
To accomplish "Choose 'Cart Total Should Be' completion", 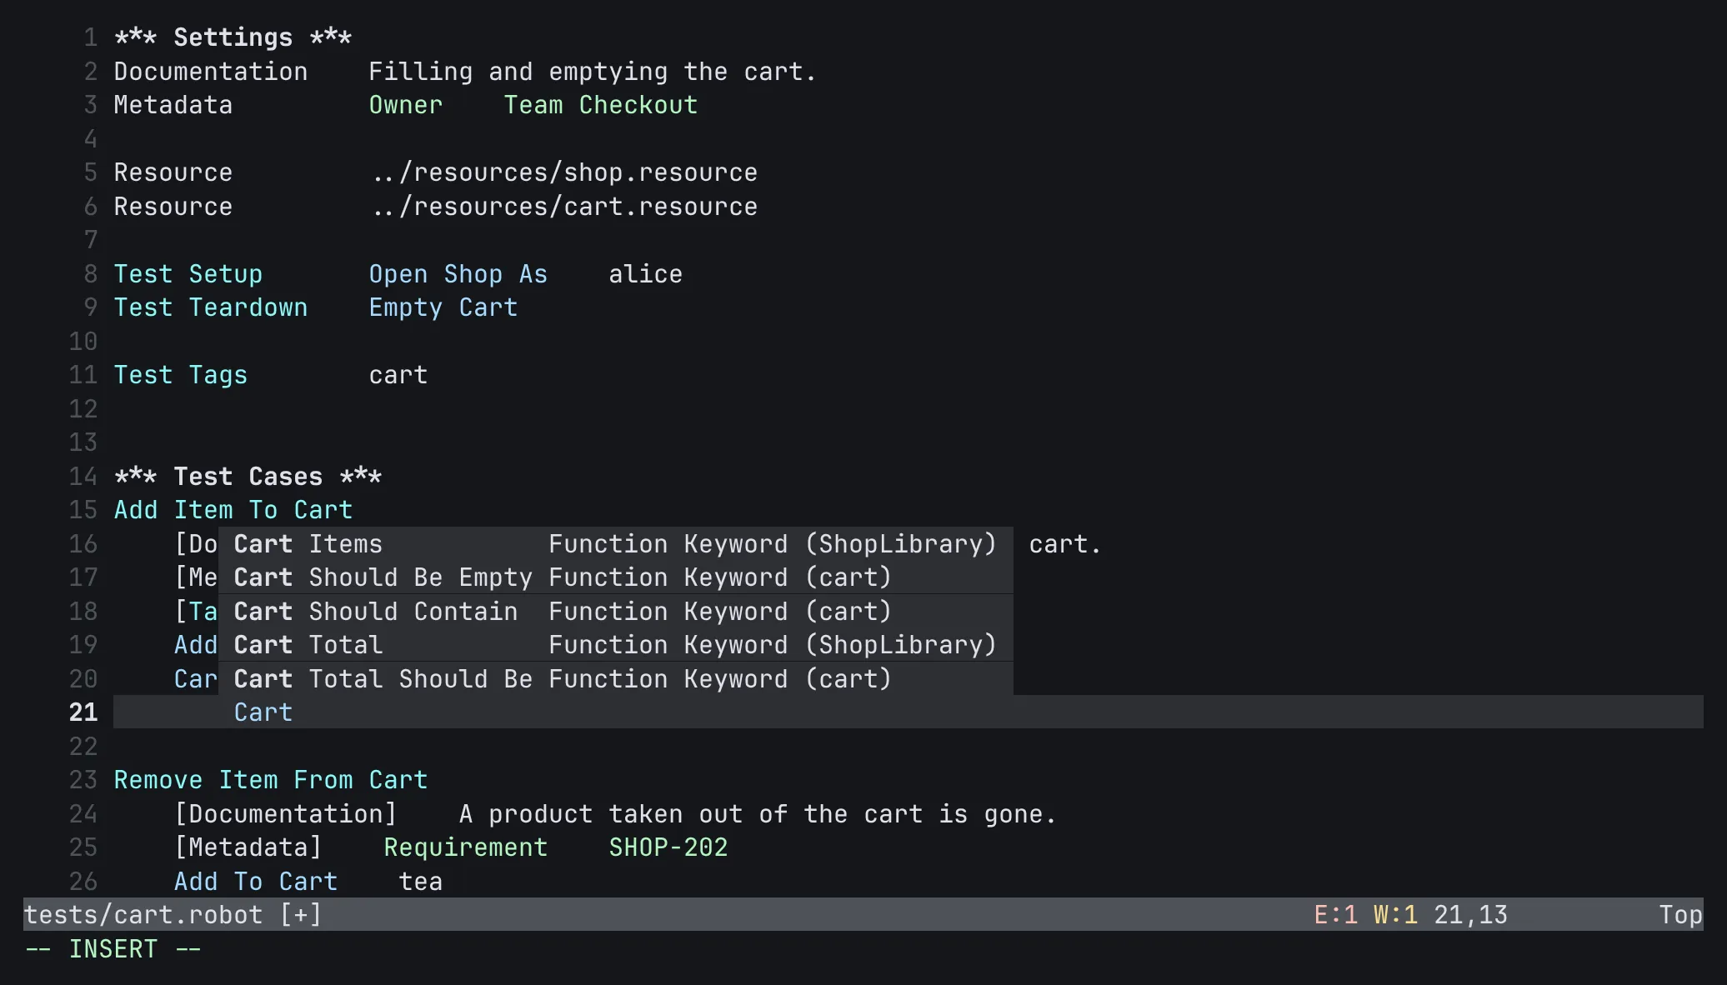I will [615, 678].
